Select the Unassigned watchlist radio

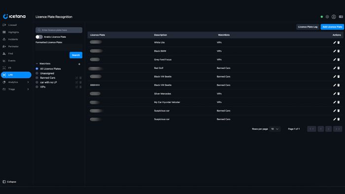click(37, 73)
